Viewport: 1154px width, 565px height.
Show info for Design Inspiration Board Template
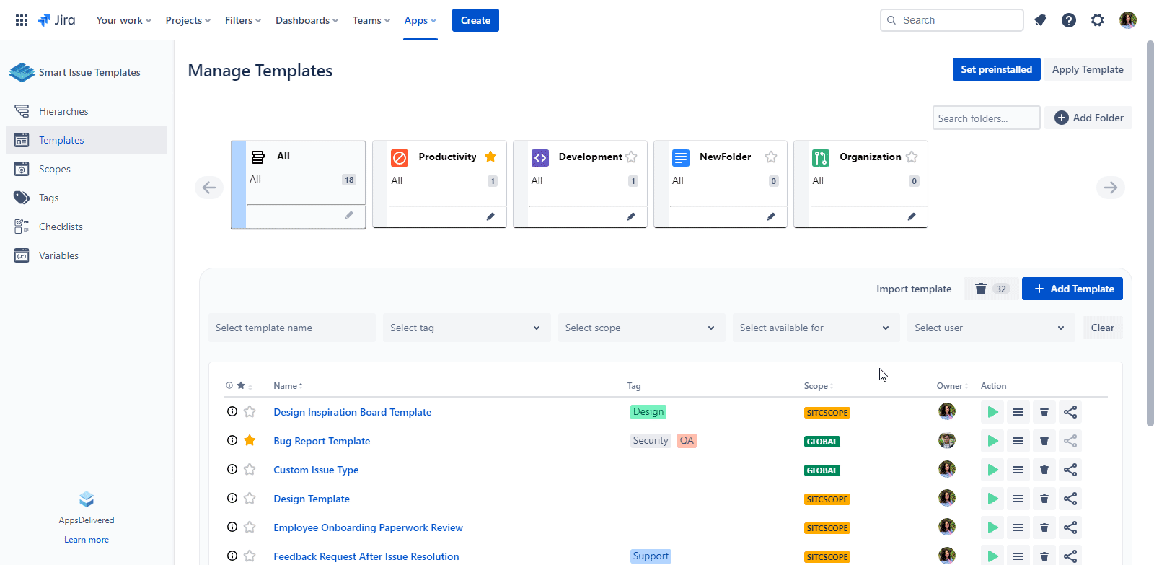point(232,412)
